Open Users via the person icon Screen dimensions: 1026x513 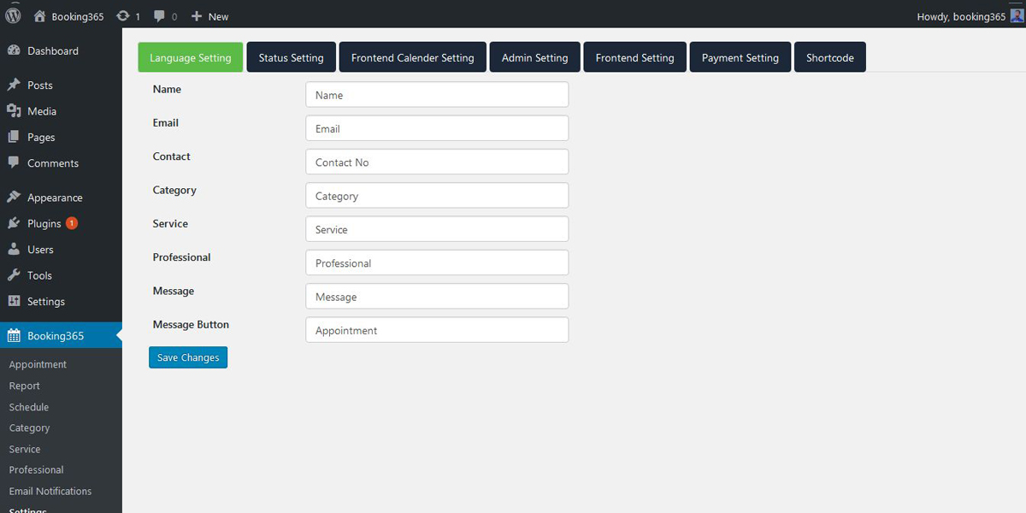[14, 249]
